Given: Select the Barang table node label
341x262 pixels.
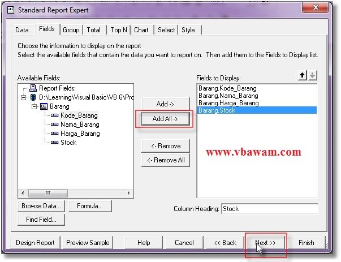Looking at the screenshot, I should [59, 106].
